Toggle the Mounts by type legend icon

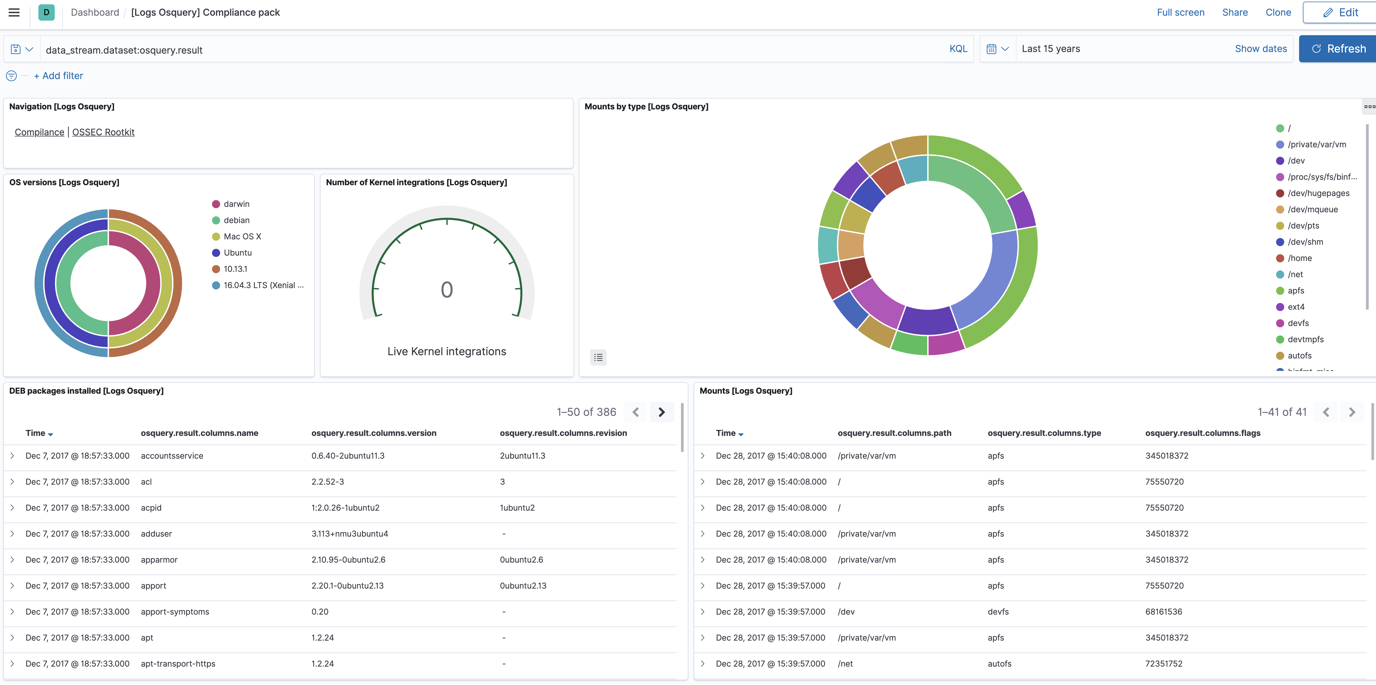598,357
